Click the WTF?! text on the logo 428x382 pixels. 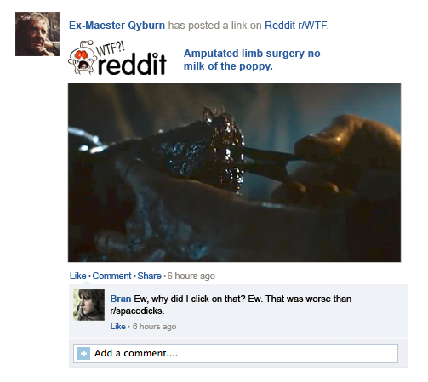[x=110, y=48]
